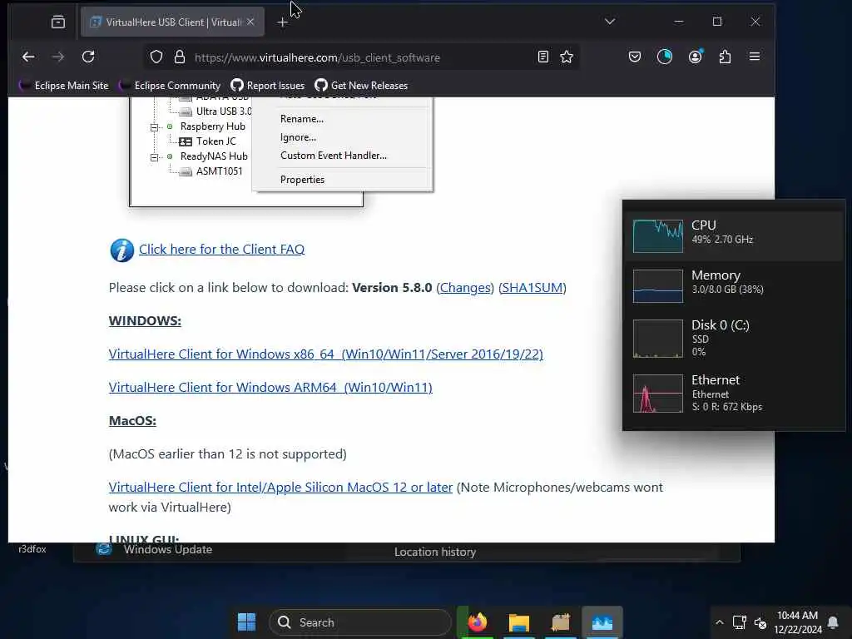Click the blue info icon
Viewport: 852px width, 639px height.
[x=121, y=250]
